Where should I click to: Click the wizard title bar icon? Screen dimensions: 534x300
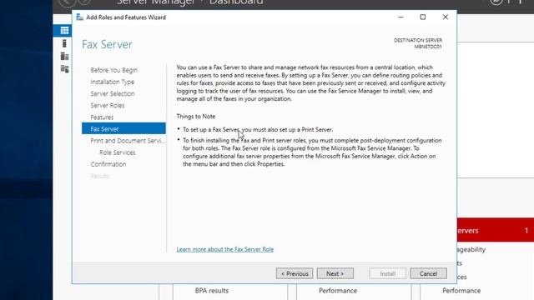80,17
